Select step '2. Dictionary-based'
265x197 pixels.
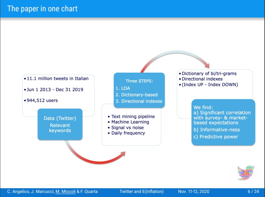tap(137, 95)
